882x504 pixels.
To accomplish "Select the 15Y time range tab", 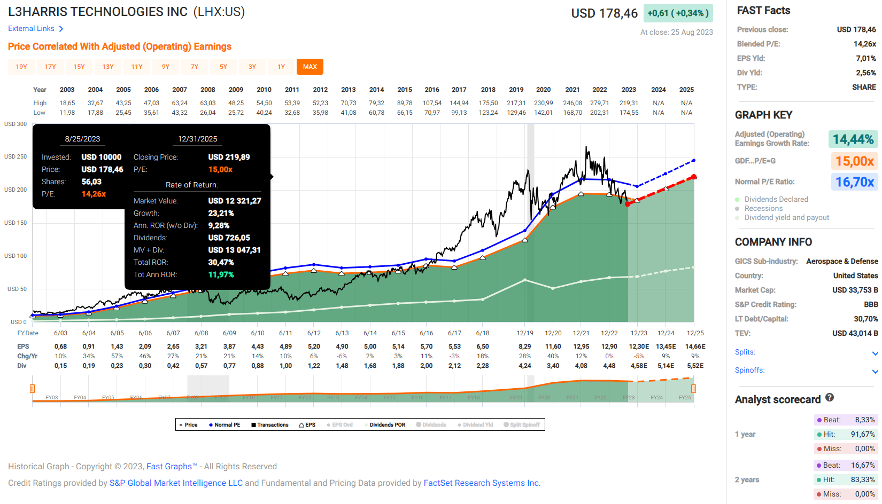I will (x=79, y=67).
